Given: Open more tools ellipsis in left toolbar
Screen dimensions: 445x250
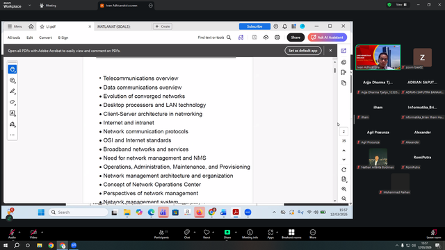Looking at the screenshot, I should coord(13,135).
